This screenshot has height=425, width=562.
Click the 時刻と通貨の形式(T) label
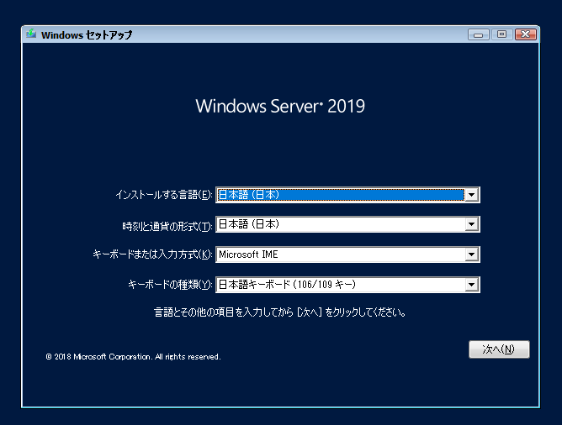coord(167,226)
